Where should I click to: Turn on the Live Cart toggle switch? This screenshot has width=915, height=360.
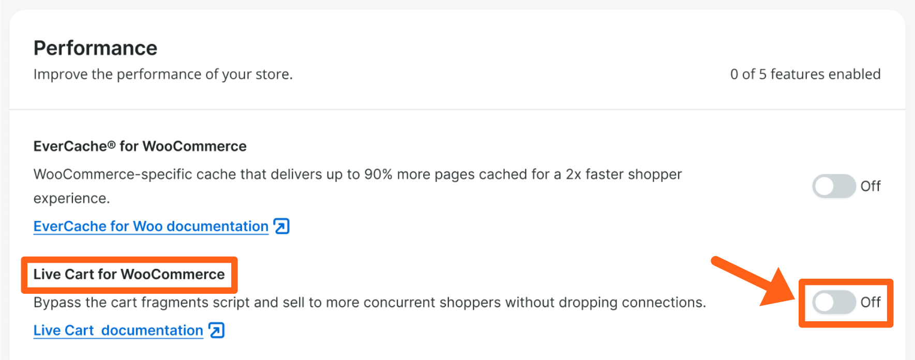[833, 302]
